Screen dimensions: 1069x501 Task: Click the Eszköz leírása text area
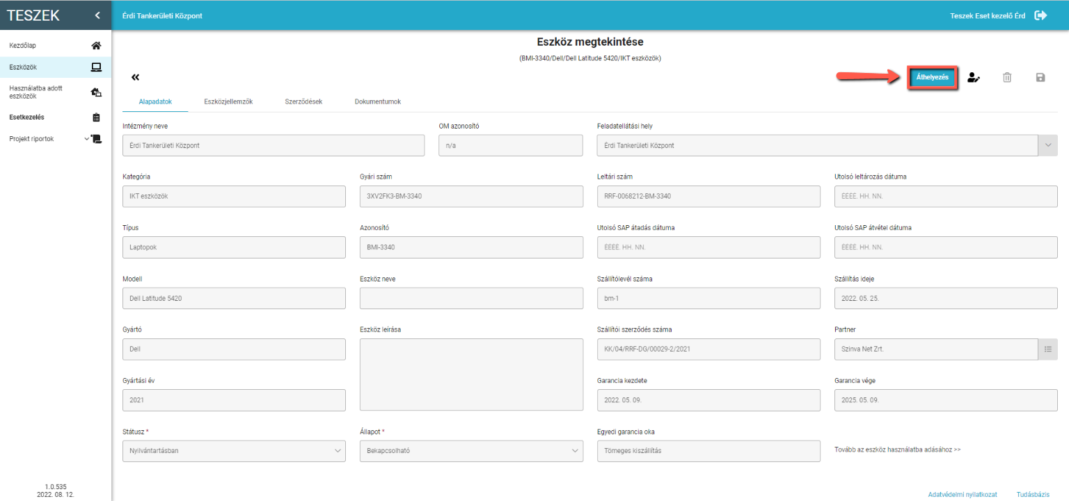[471, 375]
